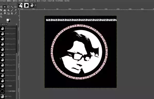Select the Free Select lasso tool

[8, 7]
